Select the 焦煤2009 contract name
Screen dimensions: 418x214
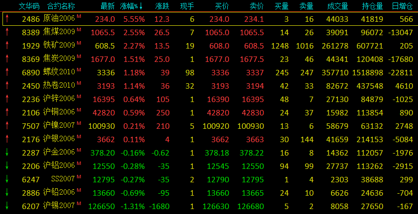59,32
